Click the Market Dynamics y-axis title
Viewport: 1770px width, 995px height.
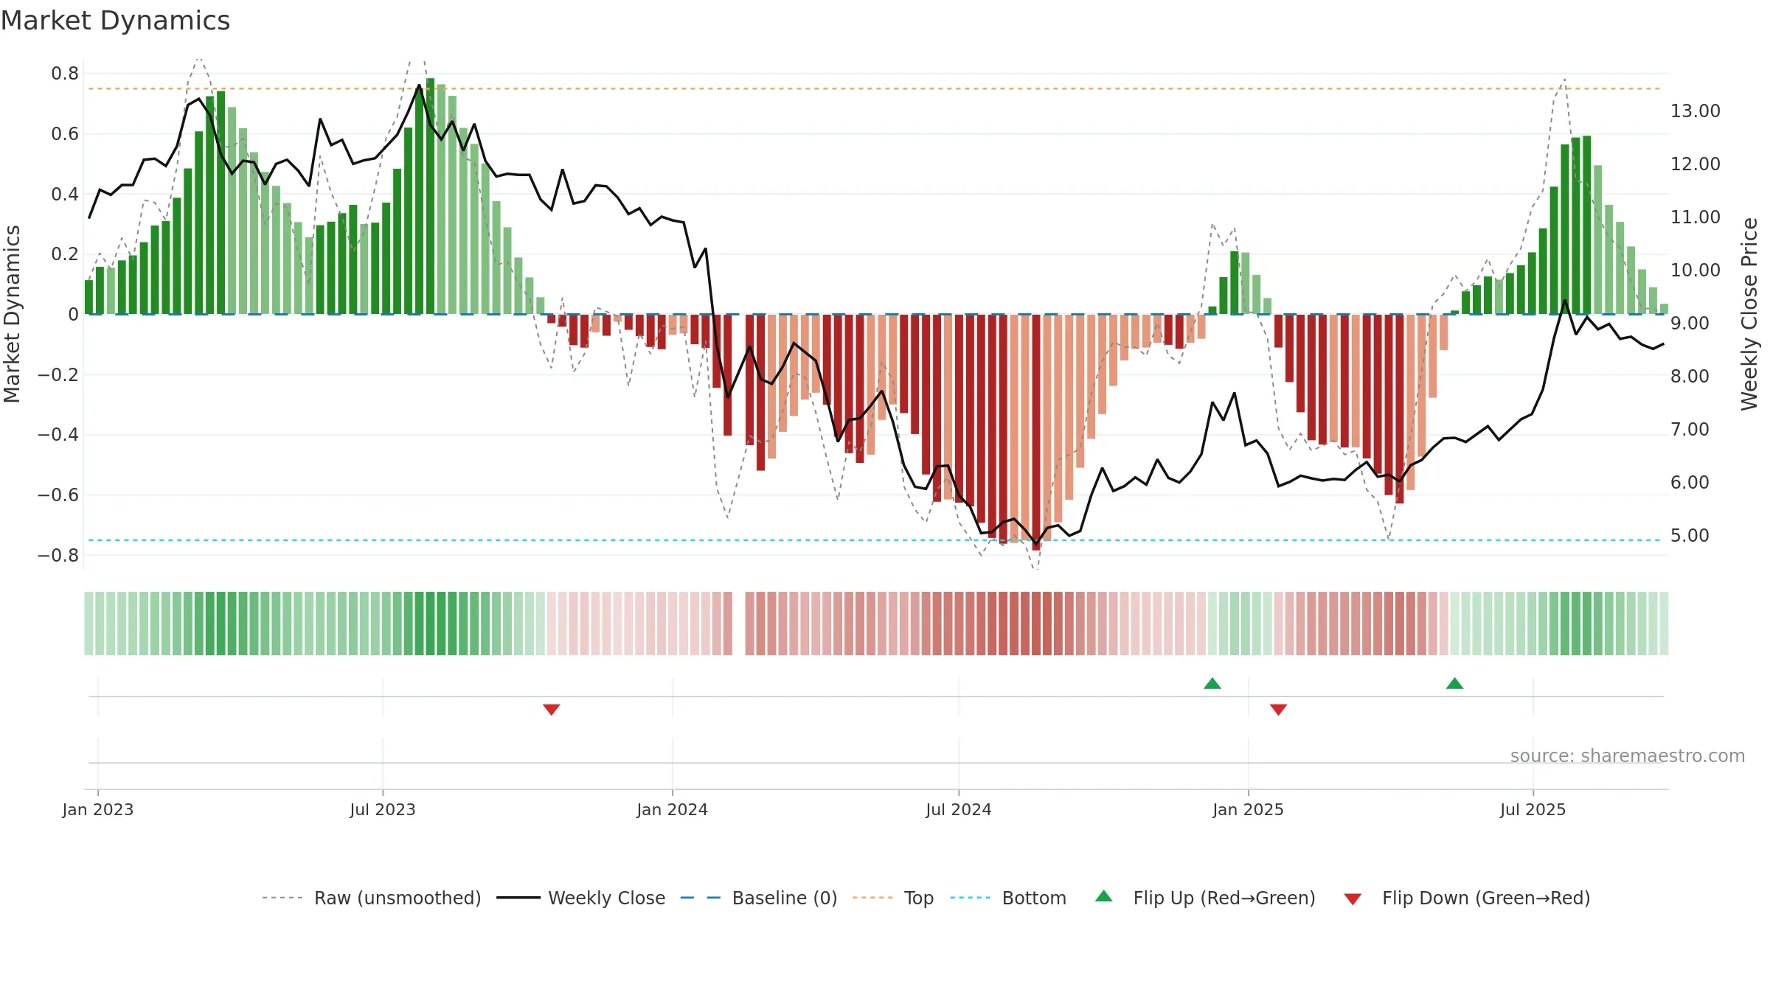tap(12, 314)
